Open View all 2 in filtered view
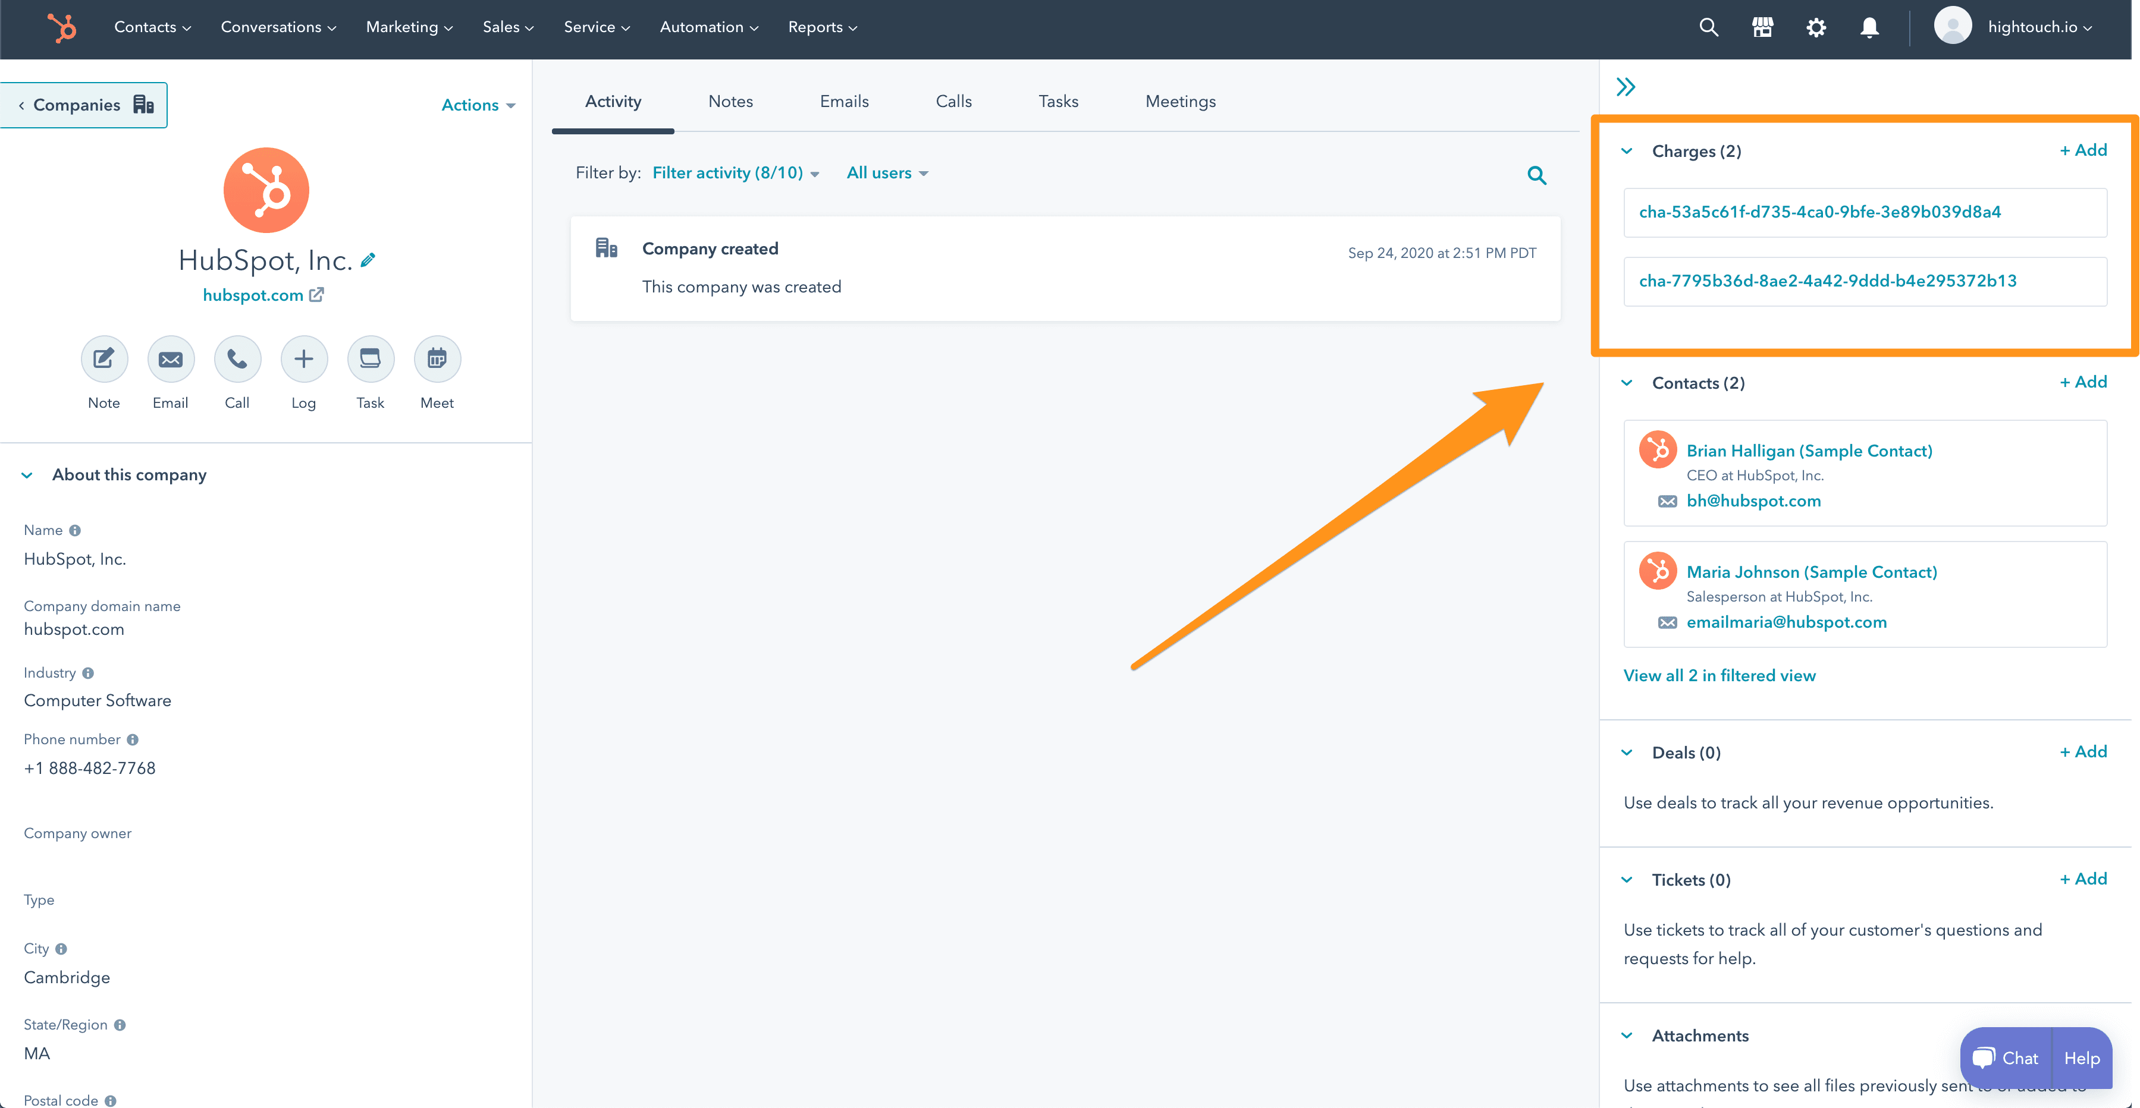The image size is (2140, 1108). [x=1719, y=675]
